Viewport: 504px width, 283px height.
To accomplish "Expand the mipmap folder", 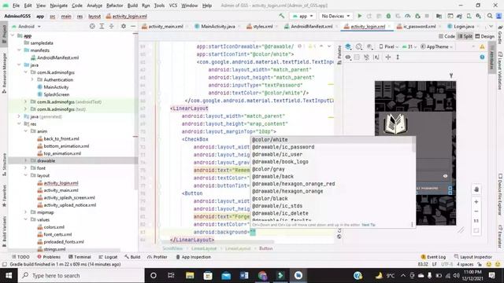I will point(26,212).
